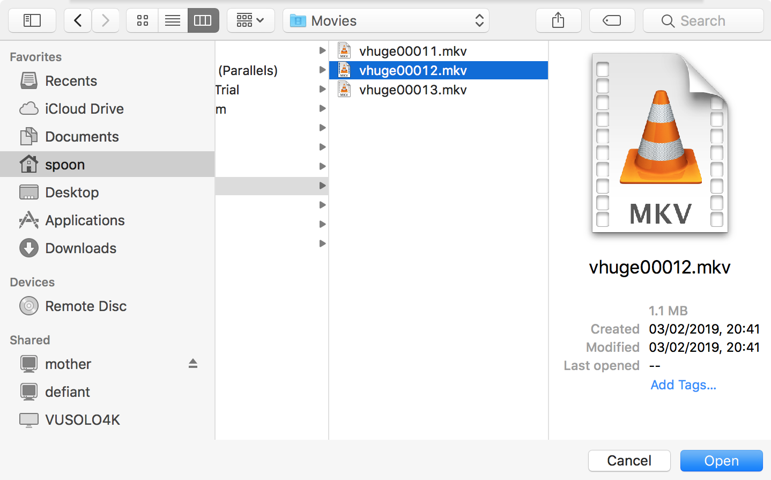Click the Edit Tags toolbar button
This screenshot has width=771, height=480.
(x=612, y=21)
